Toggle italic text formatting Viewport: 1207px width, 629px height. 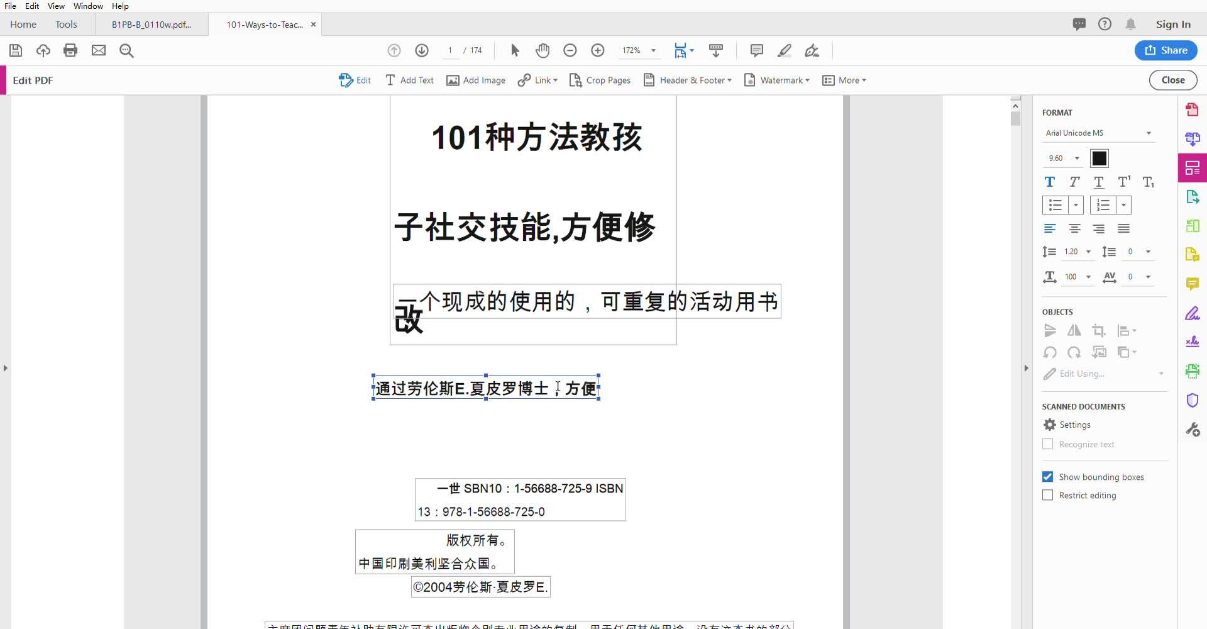click(x=1074, y=182)
